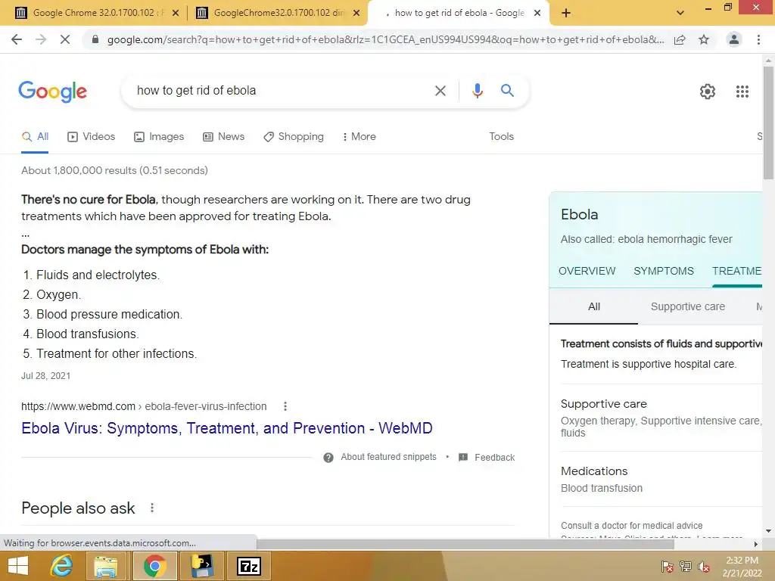This screenshot has width=775, height=581.
Task: Bookmark this page with the star
Action: pos(704,39)
